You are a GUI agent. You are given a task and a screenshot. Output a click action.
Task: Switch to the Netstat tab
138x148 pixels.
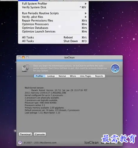pos(62,76)
